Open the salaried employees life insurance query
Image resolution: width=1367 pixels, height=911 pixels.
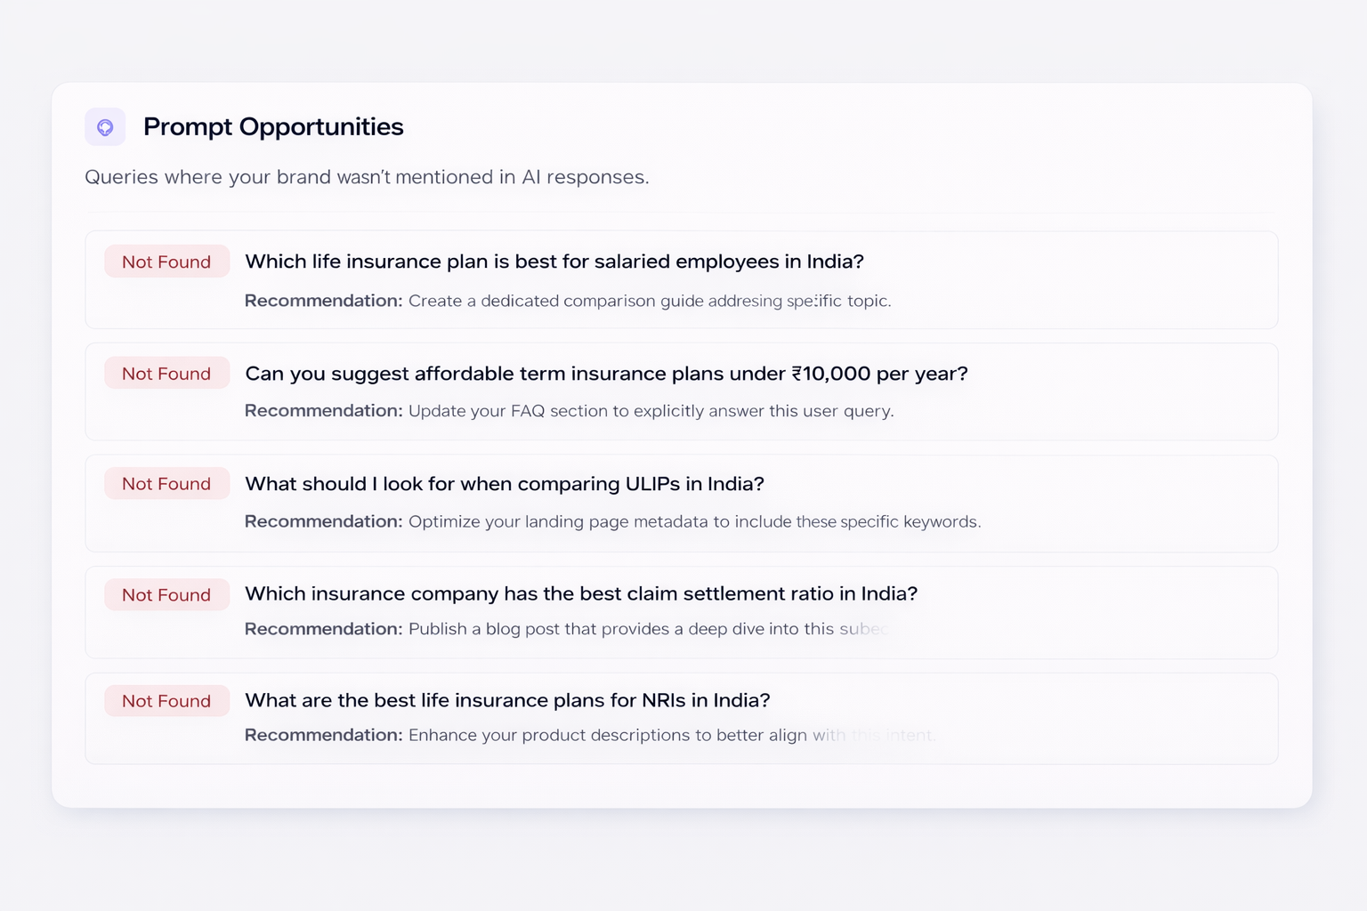pyautogui.click(x=554, y=262)
